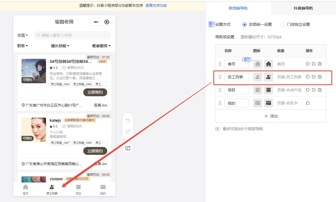336x202 pixels.
Task: Click the 员工列表 icon in phone bottom bar
Action: click(52, 187)
